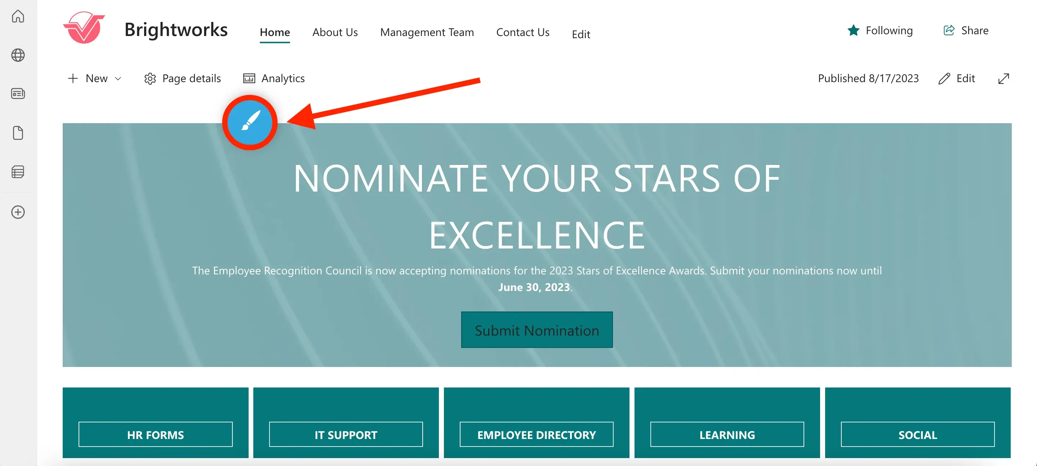
Task: Open Contact Us navigation link
Action: [x=522, y=32]
